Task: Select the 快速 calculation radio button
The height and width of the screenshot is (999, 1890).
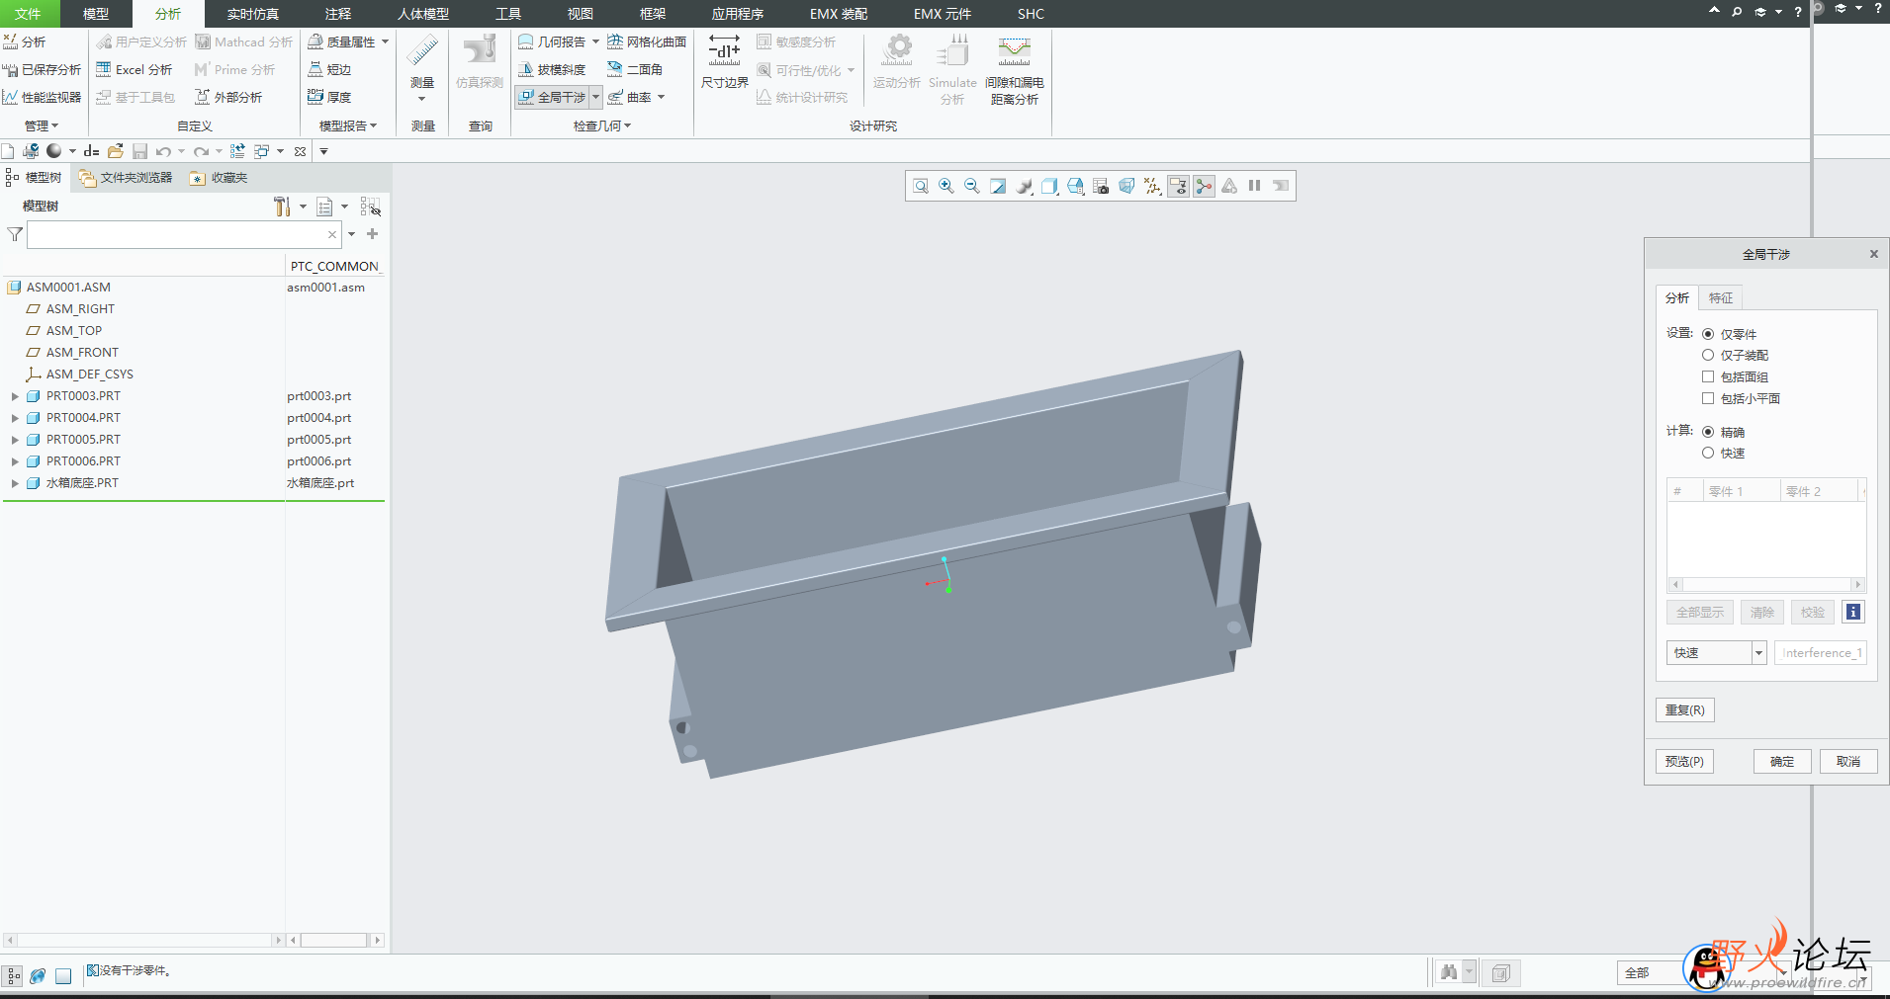Action: (1708, 453)
